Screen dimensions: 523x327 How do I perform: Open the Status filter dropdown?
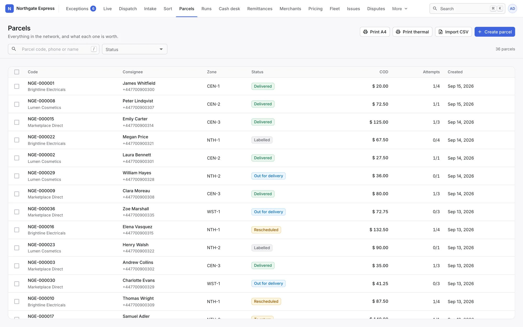tap(135, 49)
